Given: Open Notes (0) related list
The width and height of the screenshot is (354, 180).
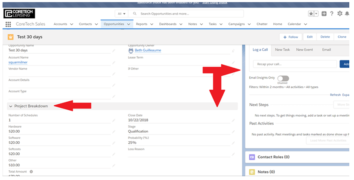Looking at the screenshot, I should [266, 172].
